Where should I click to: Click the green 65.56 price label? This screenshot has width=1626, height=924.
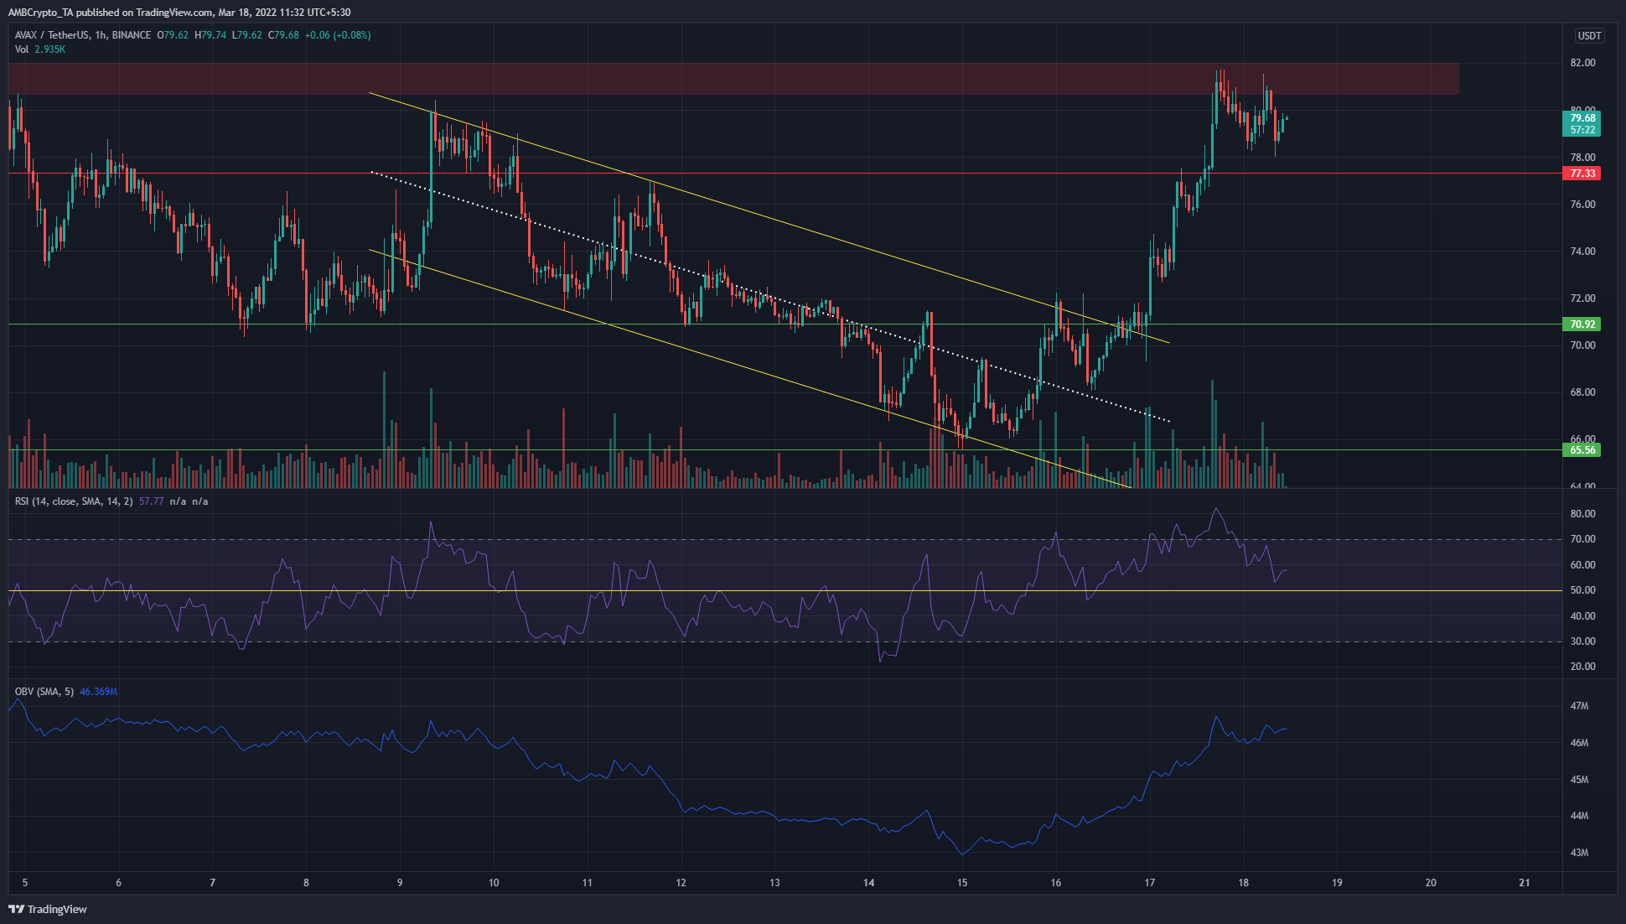click(x=1582, y=450)
